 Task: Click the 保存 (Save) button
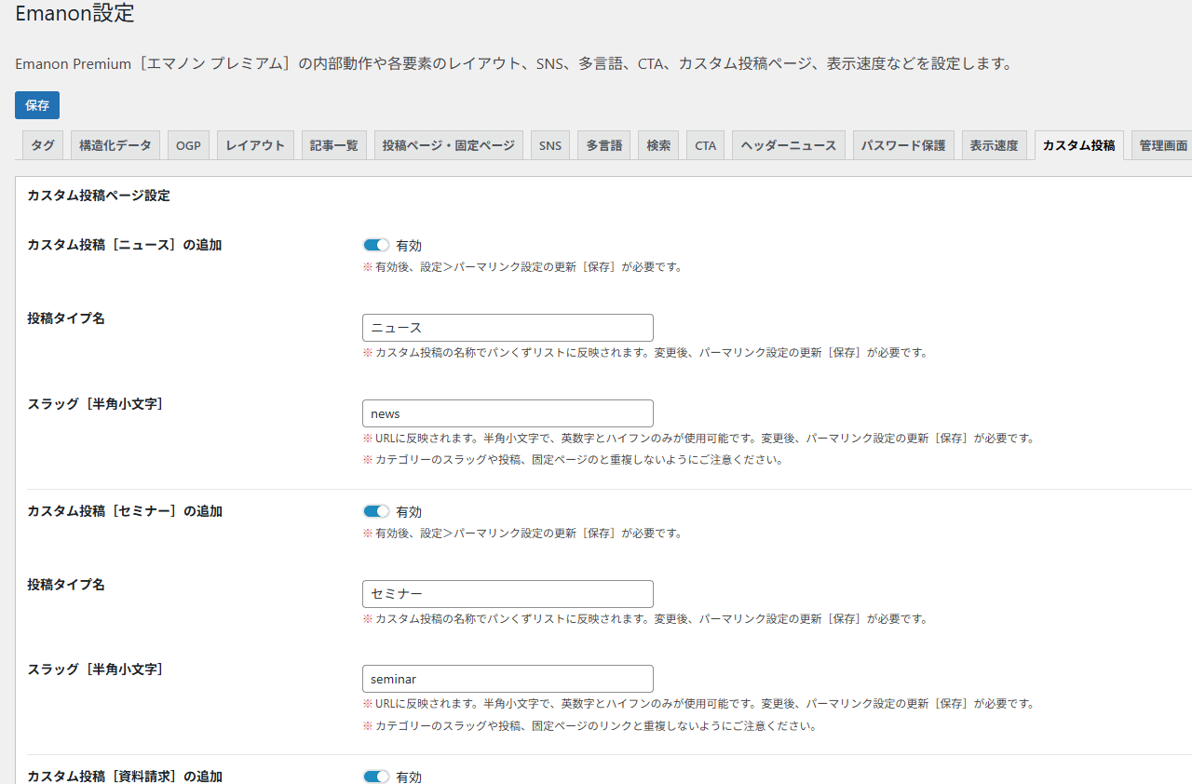point(36,105)
